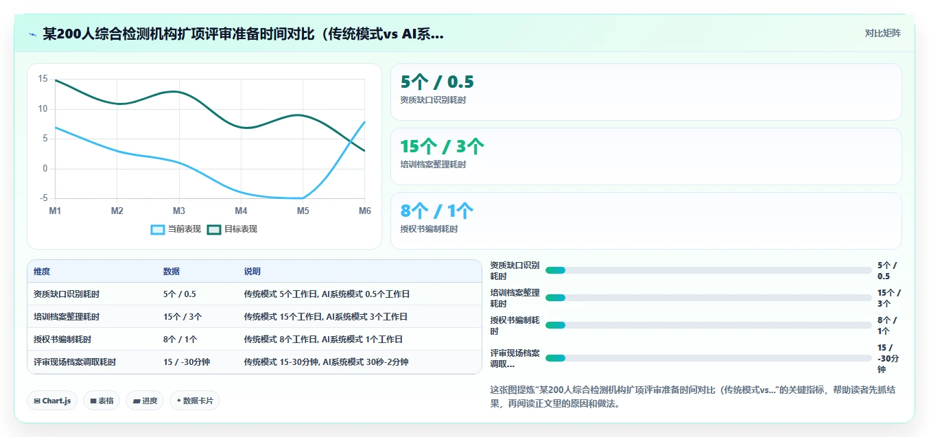929x437 pixels.
Task: Click table cell 15 / -30分钟
Action: pos(187,362)
